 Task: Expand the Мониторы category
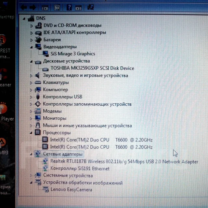31,118
